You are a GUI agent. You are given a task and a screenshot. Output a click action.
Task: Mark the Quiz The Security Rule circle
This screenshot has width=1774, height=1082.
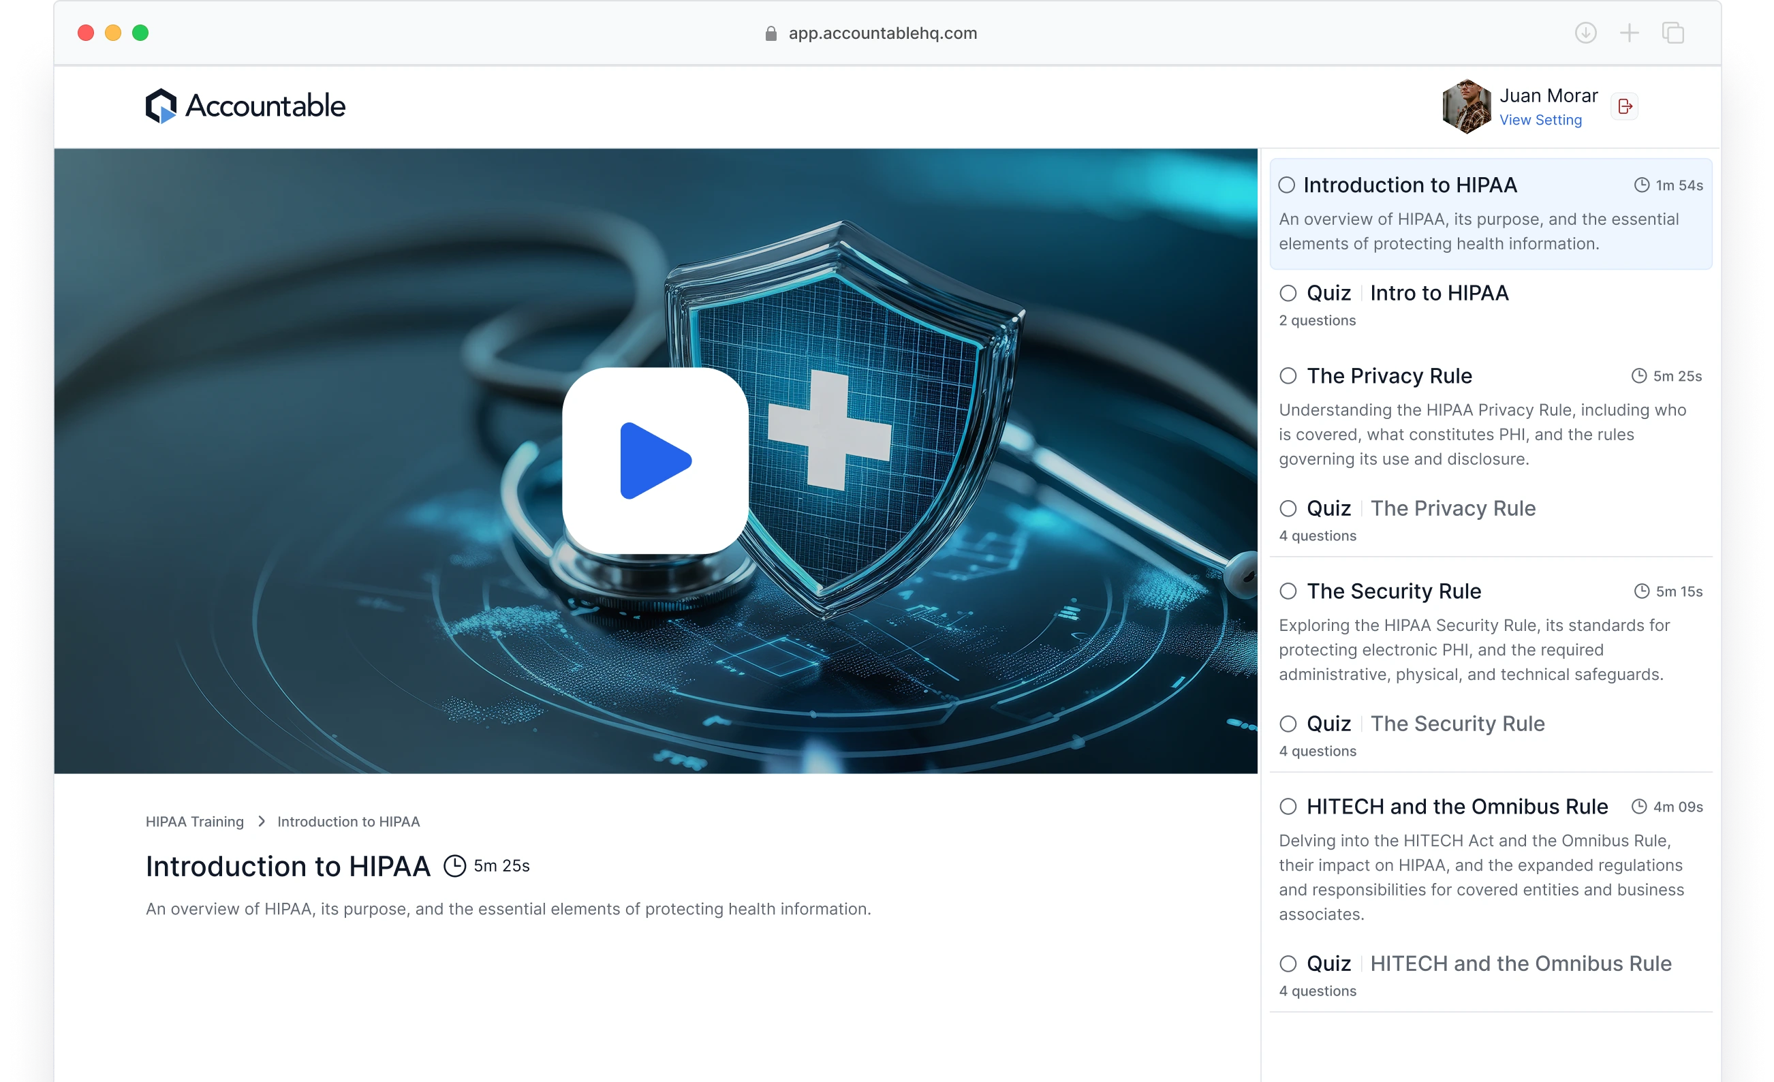click(x=1288, y=724)
